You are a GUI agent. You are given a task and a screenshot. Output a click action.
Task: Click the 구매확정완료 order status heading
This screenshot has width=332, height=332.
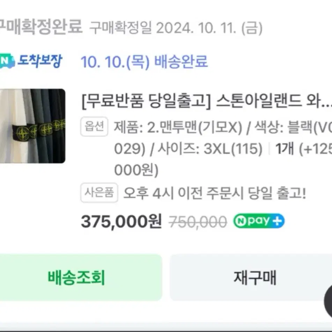[x=40, y=27]
